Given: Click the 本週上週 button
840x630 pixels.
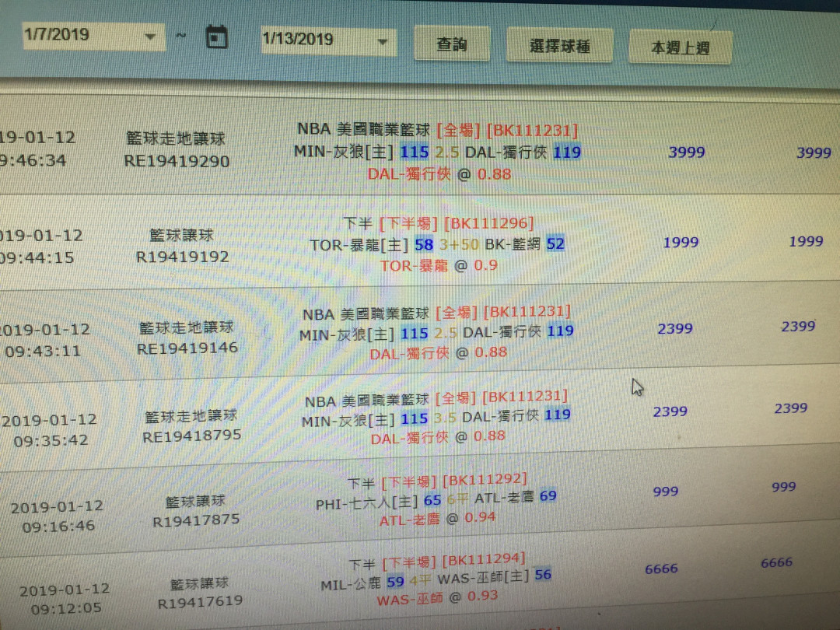Looking at the screenshot, I should (x=680, y=47).
